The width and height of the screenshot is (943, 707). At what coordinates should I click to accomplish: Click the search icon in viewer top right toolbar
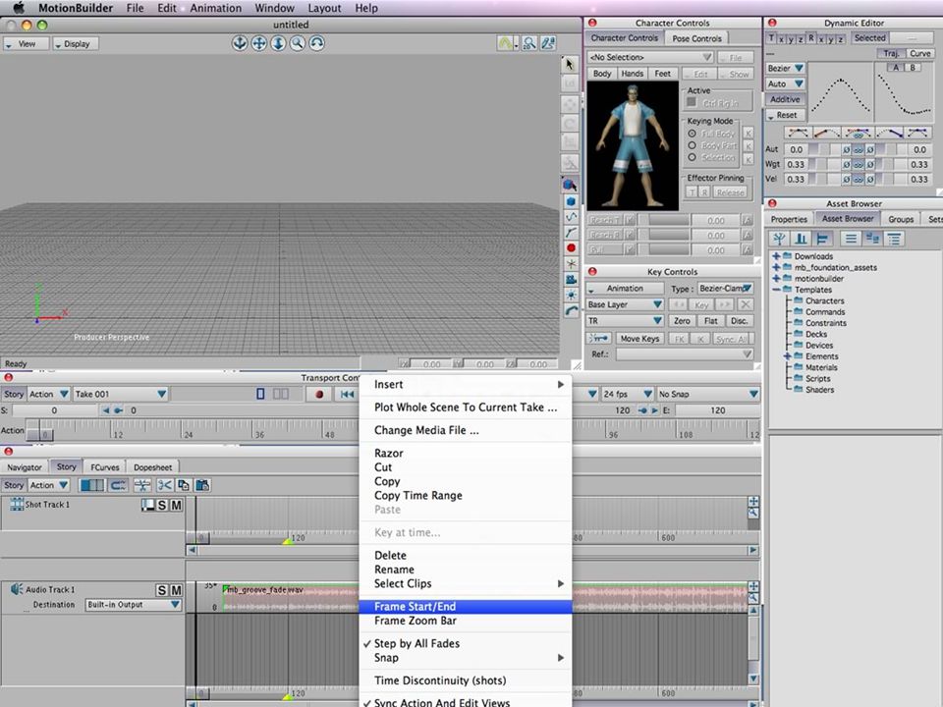tap(529, 43)
